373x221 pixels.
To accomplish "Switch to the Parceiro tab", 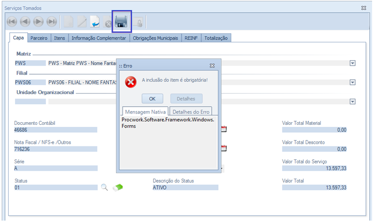I will (39, 38).
